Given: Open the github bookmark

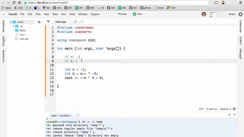Looking at the screenshot, I should pos(146,8).
